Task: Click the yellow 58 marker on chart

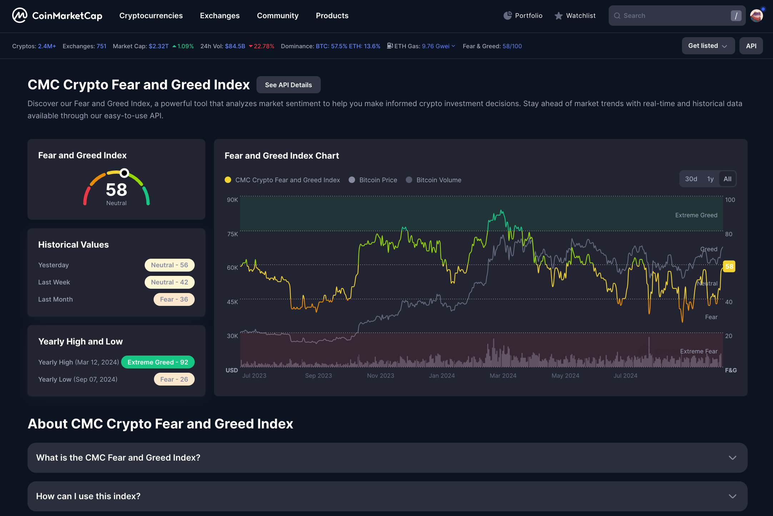Action: pos(729,266)
